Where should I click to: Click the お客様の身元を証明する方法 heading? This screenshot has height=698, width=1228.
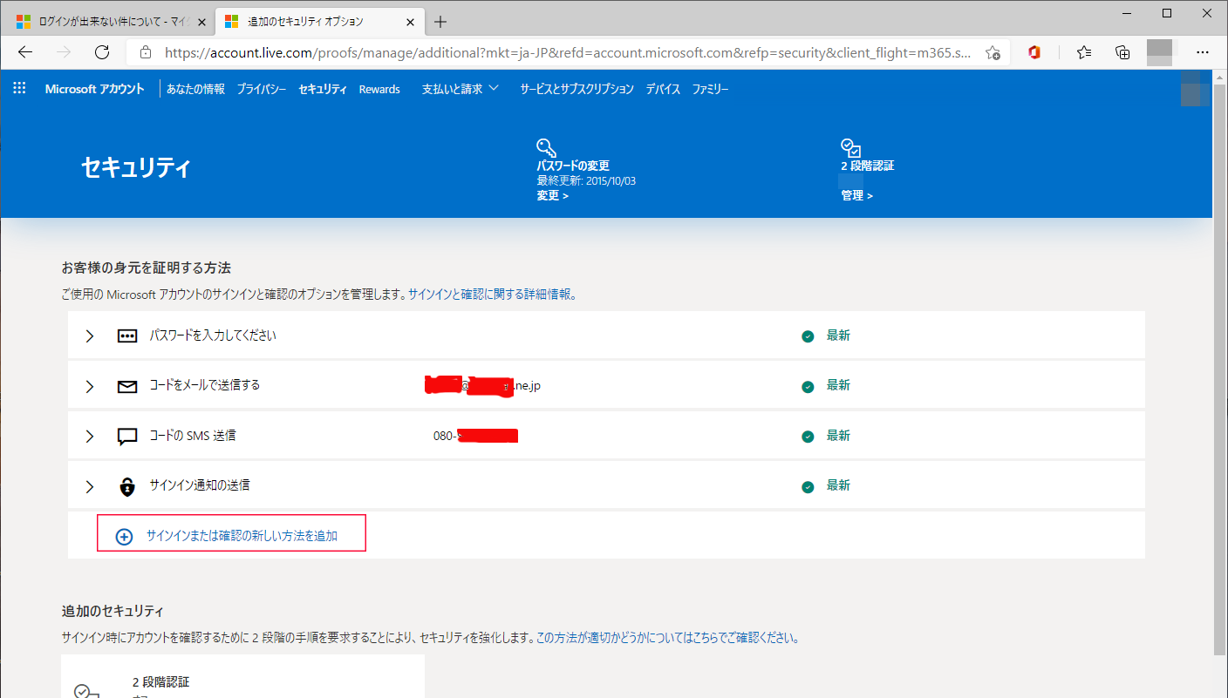[146, 268]
